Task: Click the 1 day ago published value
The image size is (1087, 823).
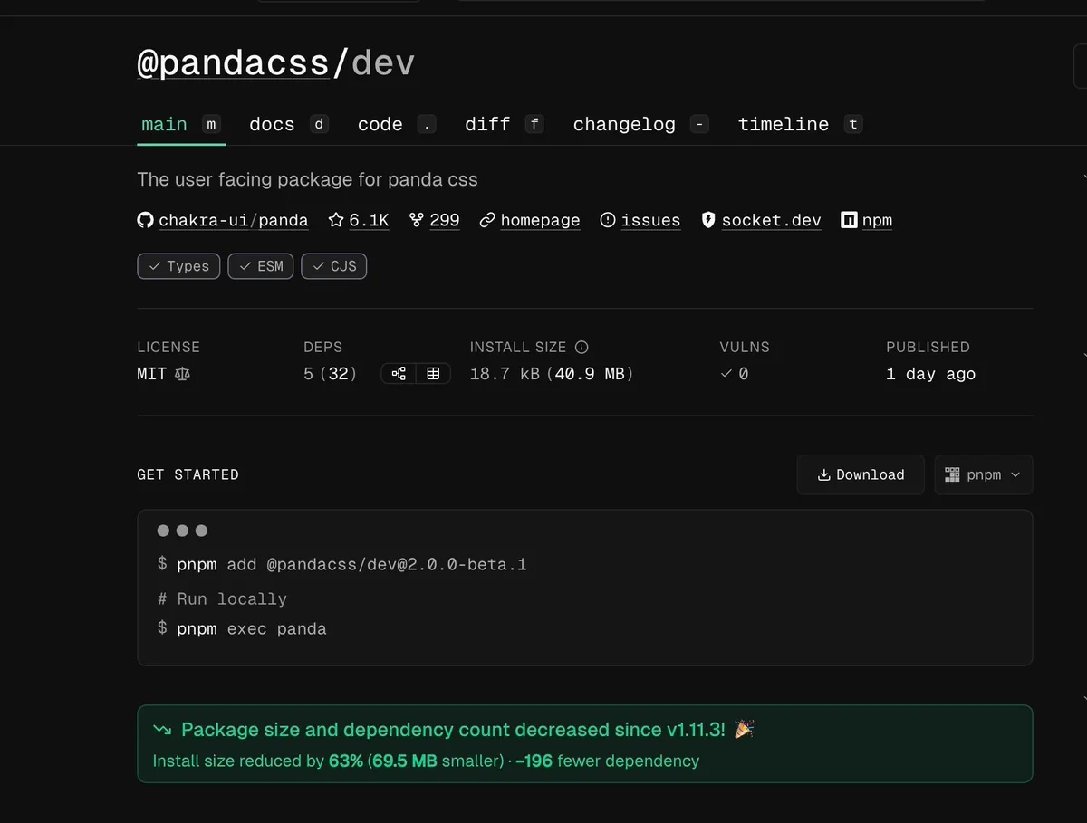Action: click(x=931, y=374)
